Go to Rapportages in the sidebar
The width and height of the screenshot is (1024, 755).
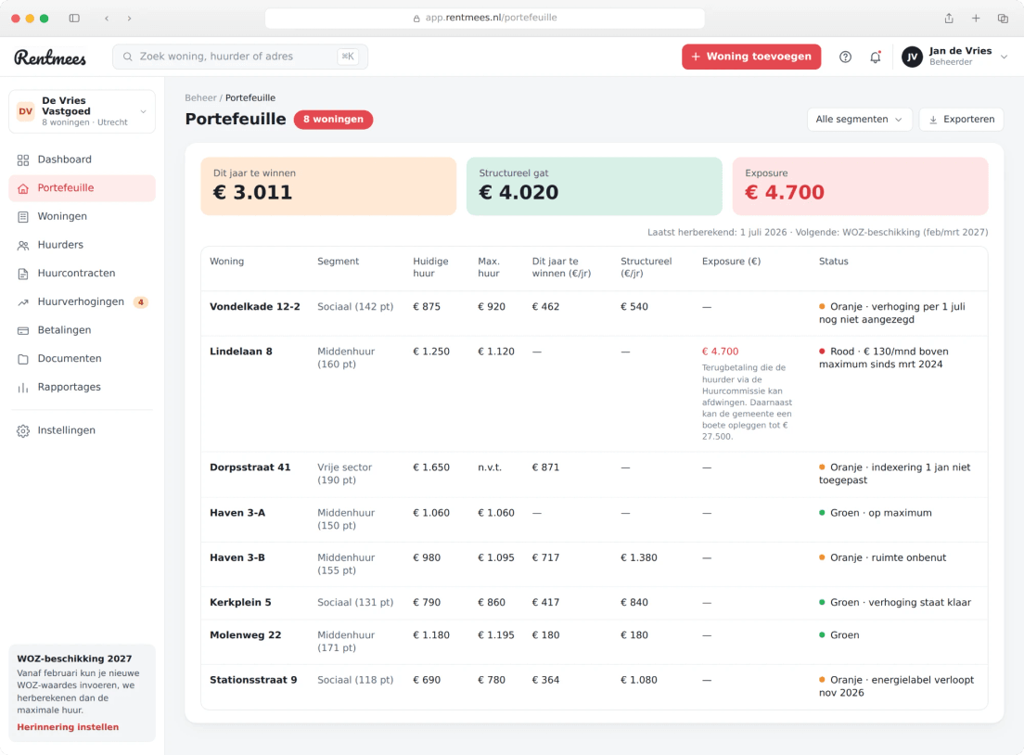tap(83, 387)
